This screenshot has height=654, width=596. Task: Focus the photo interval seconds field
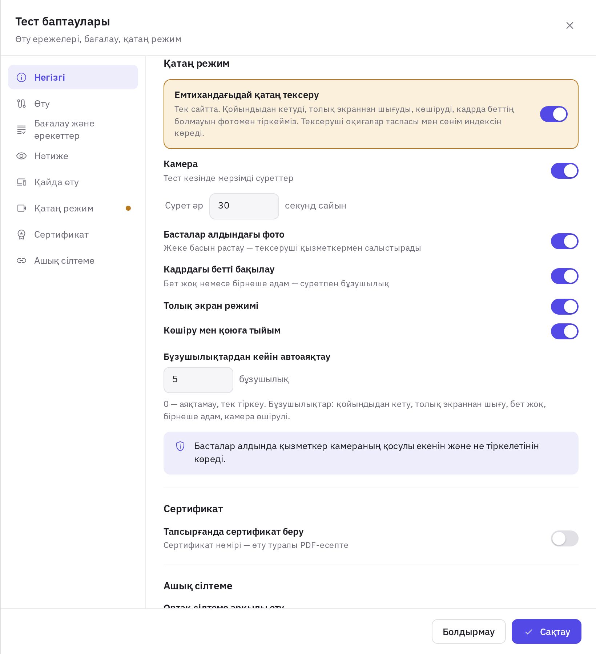pyautogui.click(x=244, y=206)
